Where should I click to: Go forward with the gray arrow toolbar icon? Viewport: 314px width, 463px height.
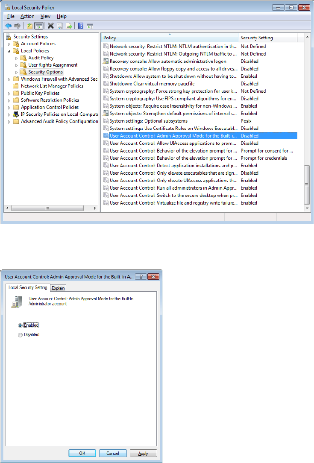point(18,26)
